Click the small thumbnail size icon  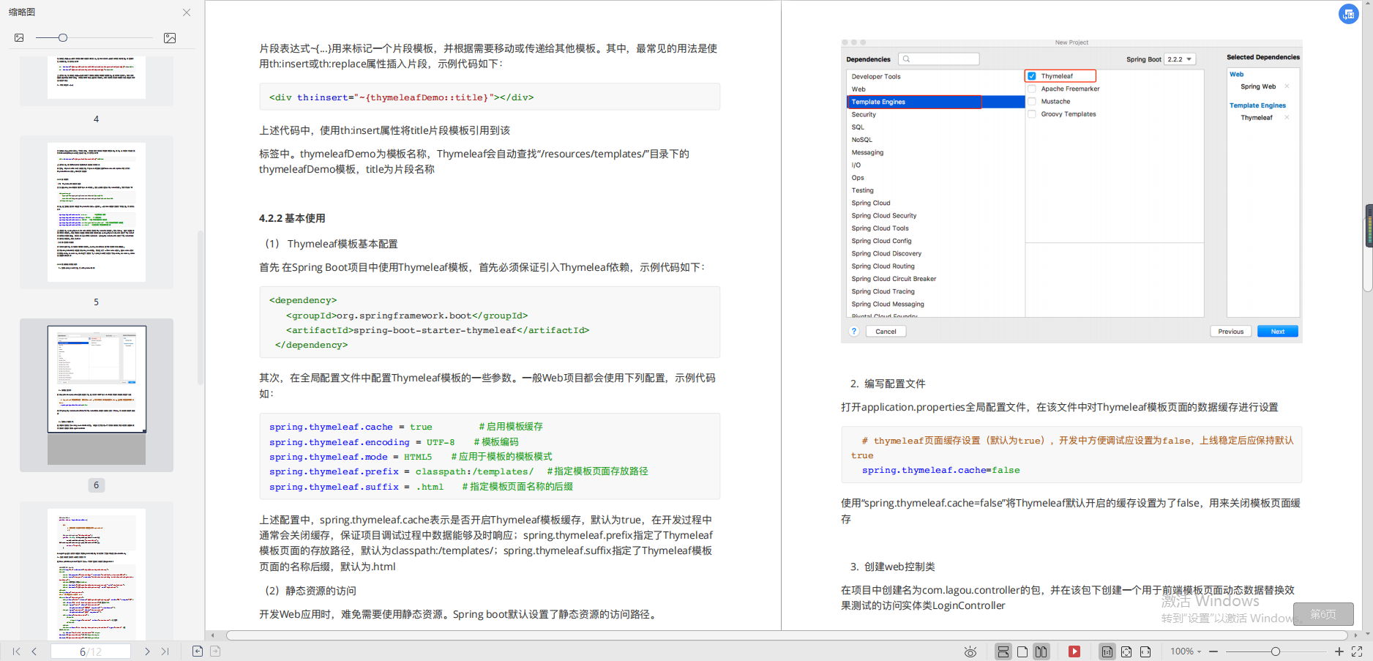pos(19,37)
